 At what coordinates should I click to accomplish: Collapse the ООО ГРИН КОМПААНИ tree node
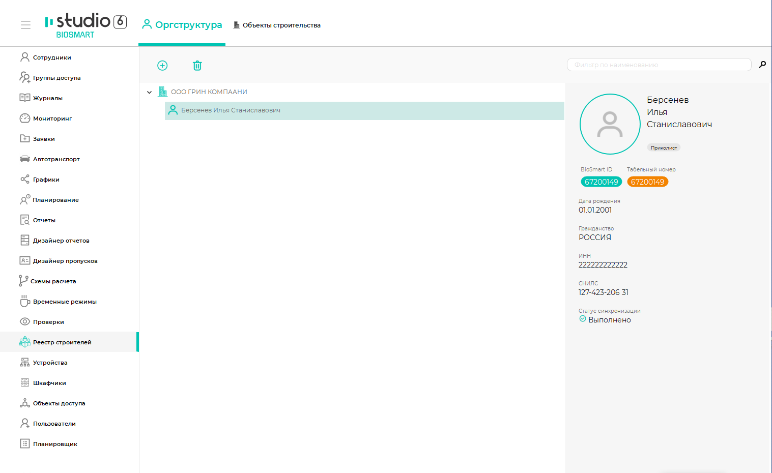(x=149, y=93)
